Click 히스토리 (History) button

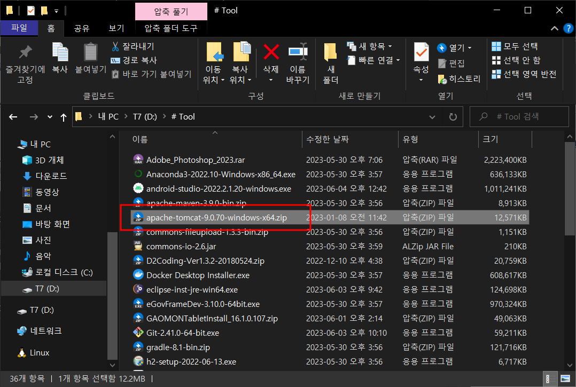[459, 79]
